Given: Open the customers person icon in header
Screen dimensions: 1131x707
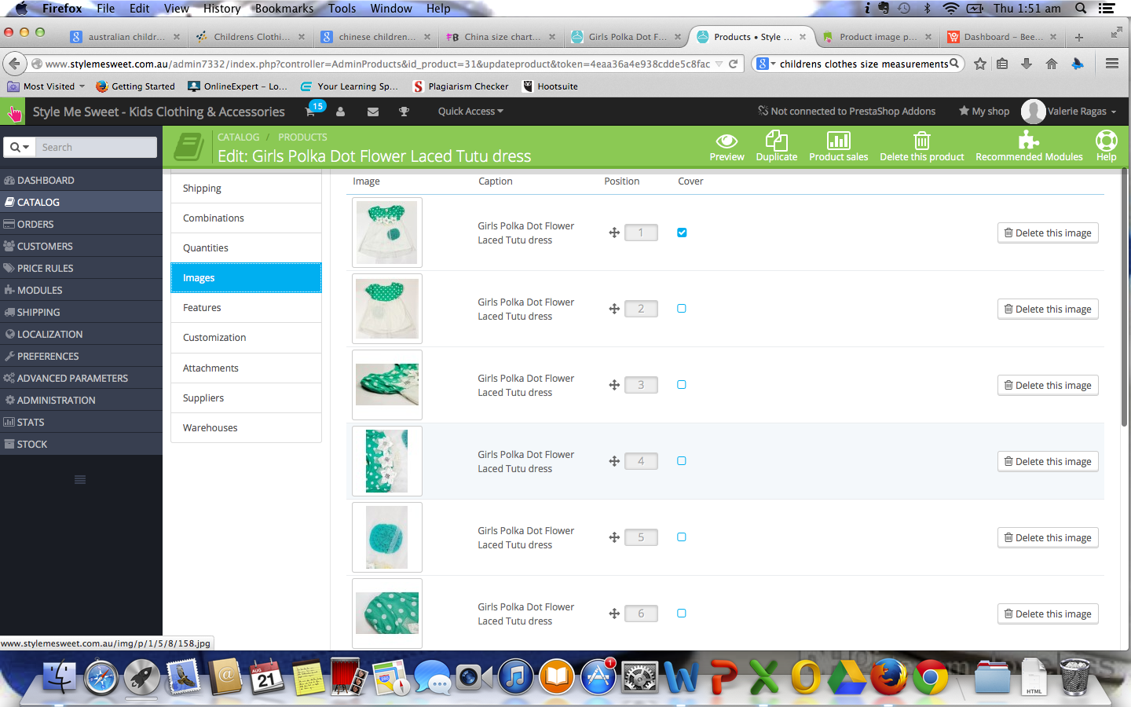Looking at the screenshot, I should coord(340,112).
